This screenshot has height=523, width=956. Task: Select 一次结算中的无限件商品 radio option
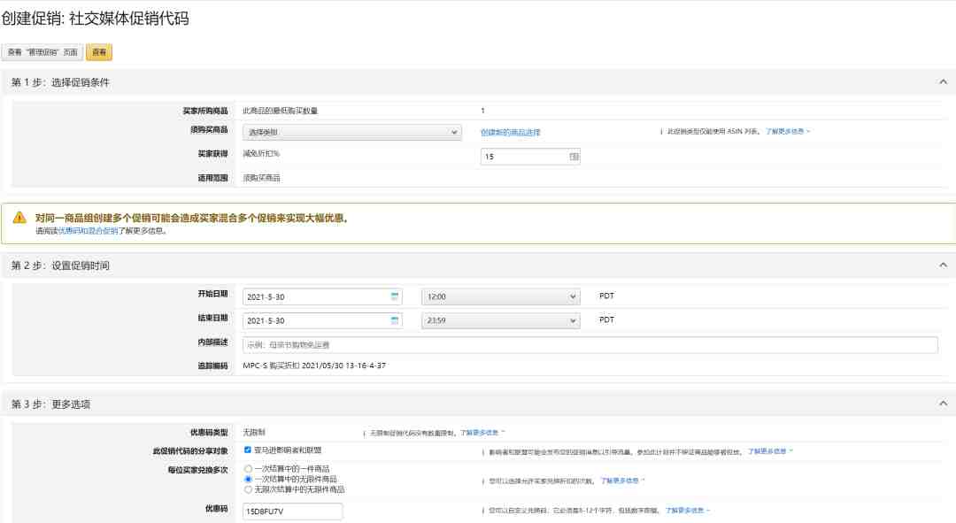[248, 479]
